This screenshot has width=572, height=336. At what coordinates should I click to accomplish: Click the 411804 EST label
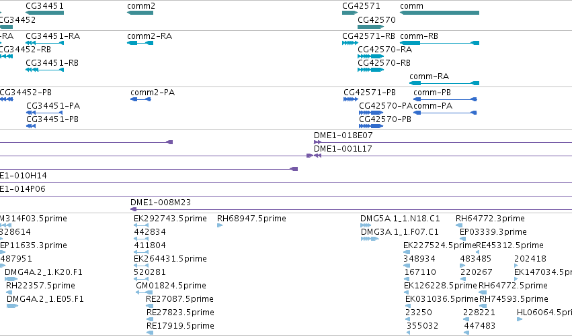click(x=150, y=245)
